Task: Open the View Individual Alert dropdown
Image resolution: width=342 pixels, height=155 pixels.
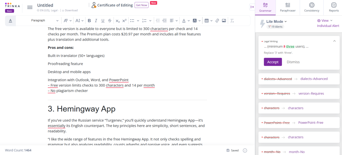Action: (x=328, y=23)
